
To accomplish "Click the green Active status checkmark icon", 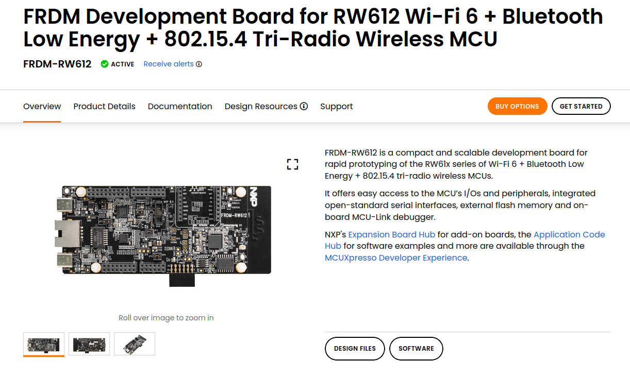I will (105, 64).
